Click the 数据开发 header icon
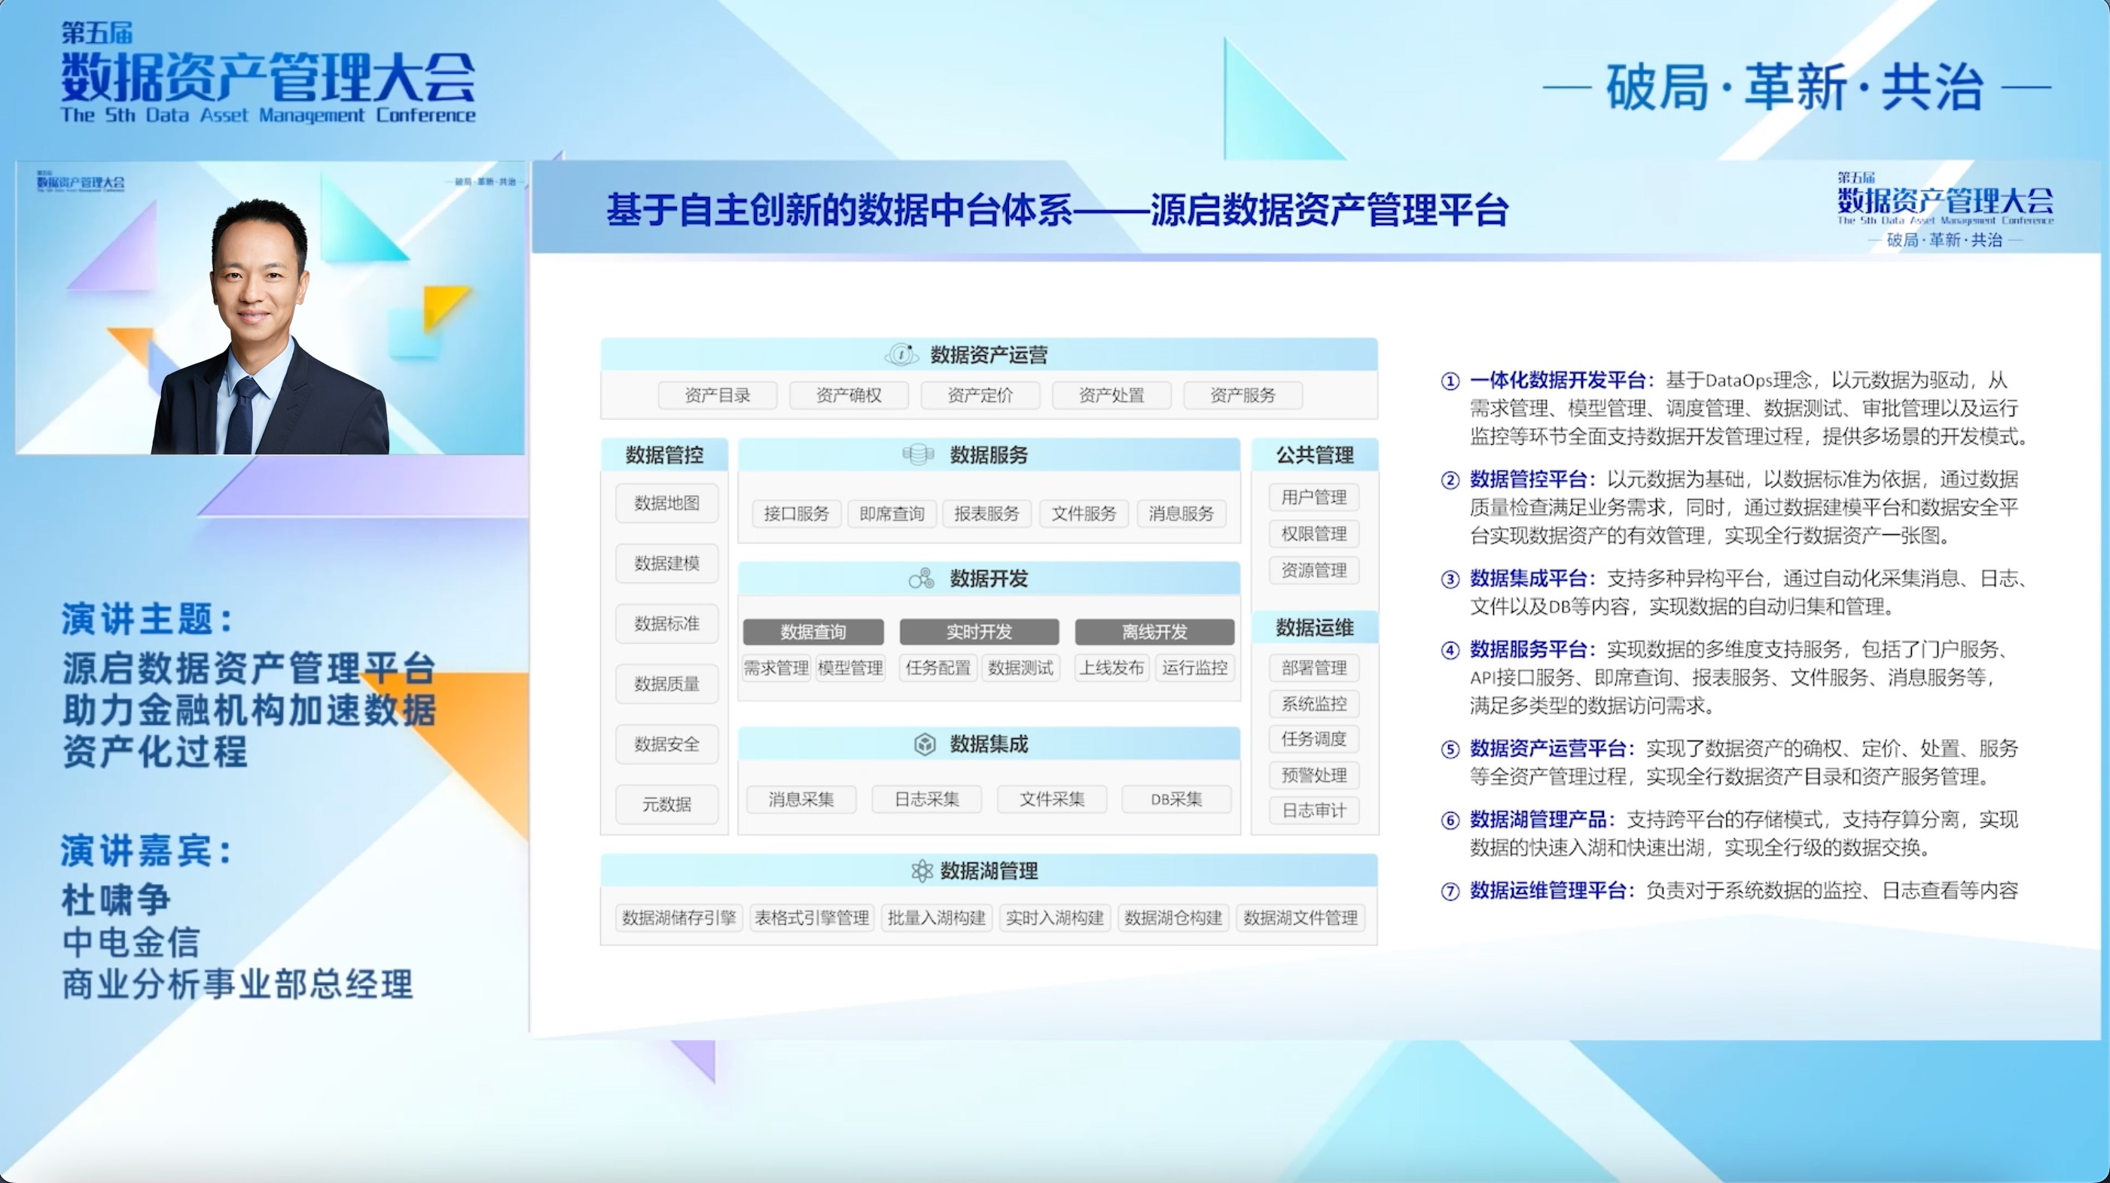This screenshot has width=2110, height=1183. pos(921,579)
